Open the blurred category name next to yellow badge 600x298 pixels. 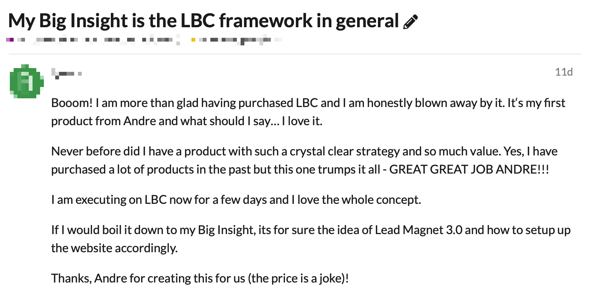(240, 39)
